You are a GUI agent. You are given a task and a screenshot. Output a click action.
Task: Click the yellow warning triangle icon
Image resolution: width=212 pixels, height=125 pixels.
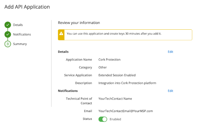click(61, 34)
